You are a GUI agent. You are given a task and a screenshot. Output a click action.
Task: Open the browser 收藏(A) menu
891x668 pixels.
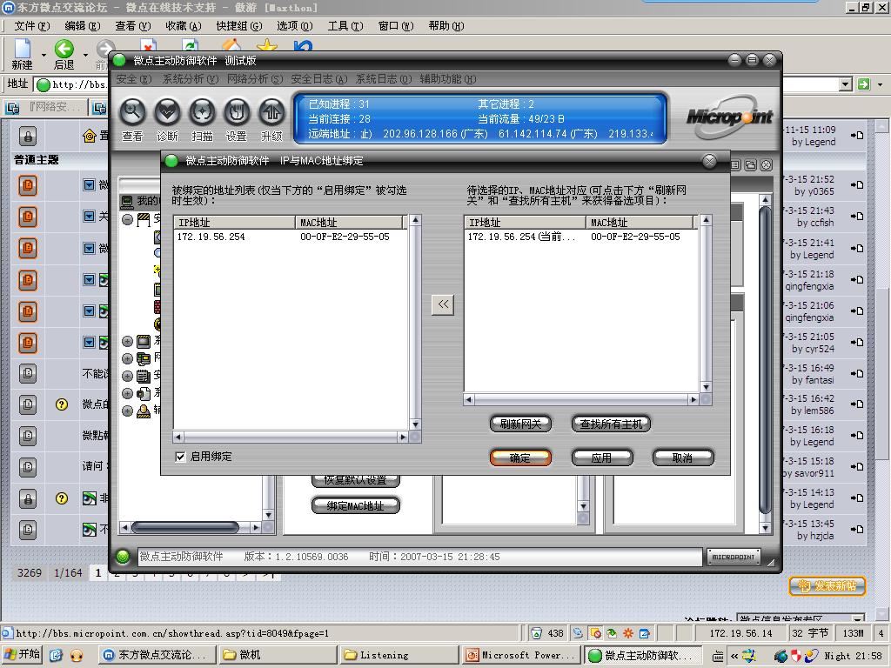(183, 26)
